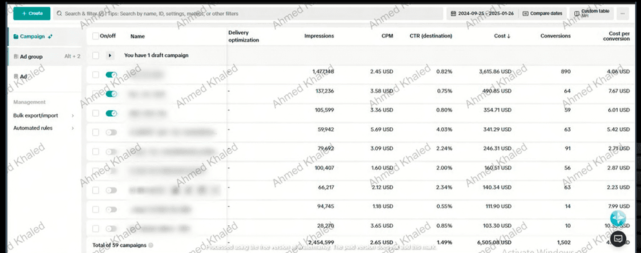Turn on the campaign with 59,942 impressions
The width and height of the screenshot is (641, 253).
click(111, 132)
